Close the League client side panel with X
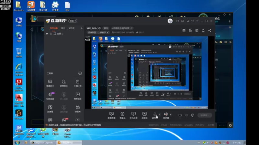The image size is (259, 145). (230, 27)
